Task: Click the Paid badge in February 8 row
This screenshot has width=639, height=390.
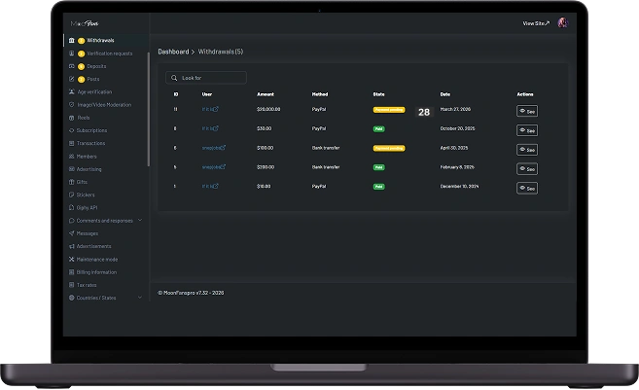Action: [x=379, y=167]
